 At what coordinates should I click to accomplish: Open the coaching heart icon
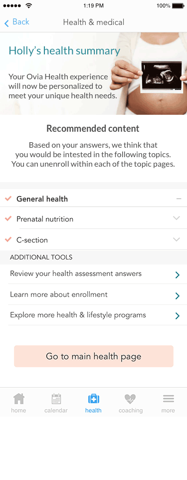pos(130,399)
